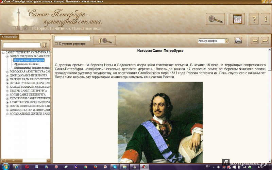Open the search magnifying glass tool in header
Image resolution: width=272 pixels, height=170 pixels.
(x=215, y=19)
